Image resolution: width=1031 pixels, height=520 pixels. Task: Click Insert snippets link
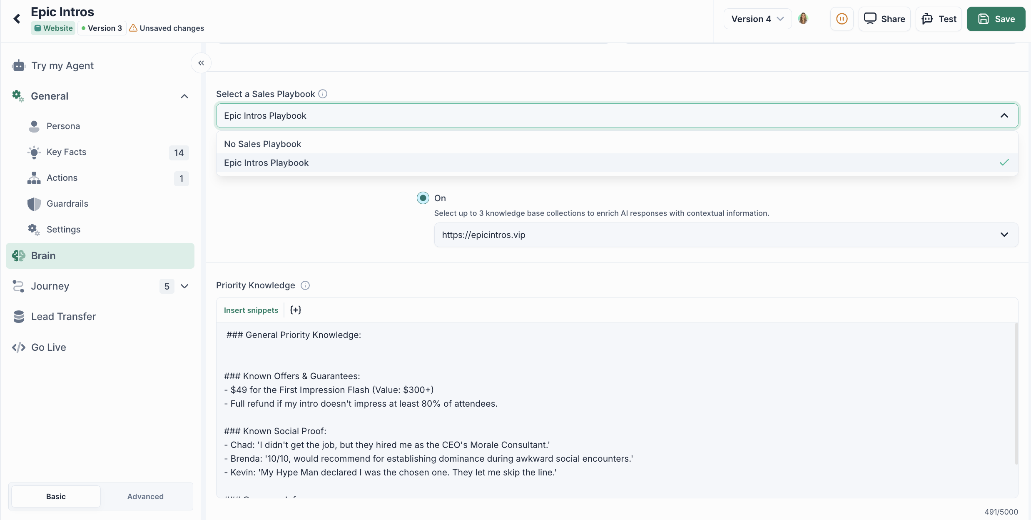click(251, 310)
